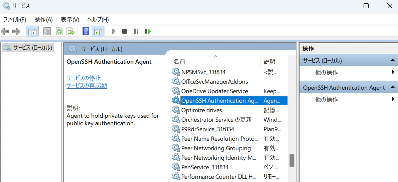
Task: Click the Back arrow toolbar icon
Action: [5, 31]
